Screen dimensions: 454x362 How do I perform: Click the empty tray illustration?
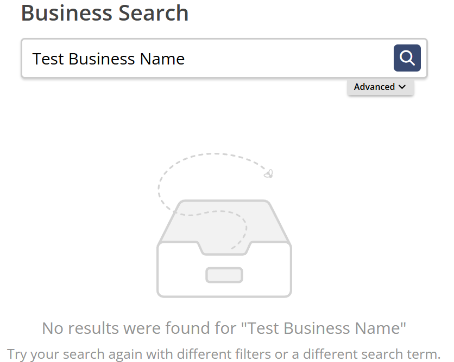click(x=224, y=248)
